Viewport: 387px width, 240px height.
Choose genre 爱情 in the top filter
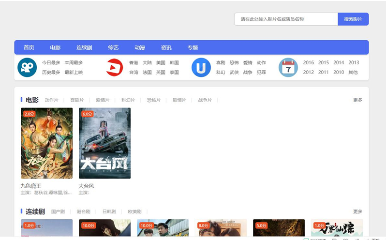click(248, 63)
